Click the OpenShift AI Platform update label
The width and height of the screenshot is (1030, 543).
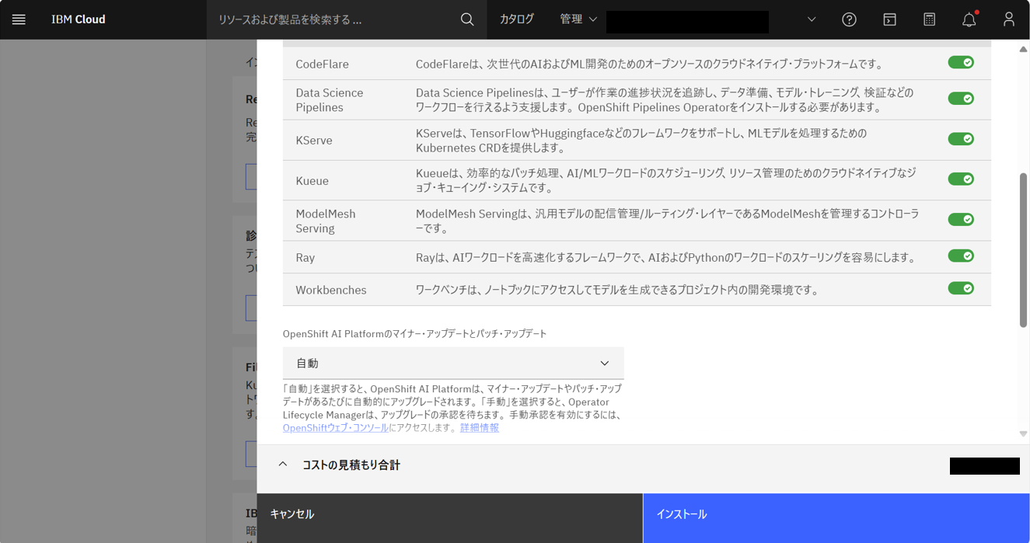(415, 333)
